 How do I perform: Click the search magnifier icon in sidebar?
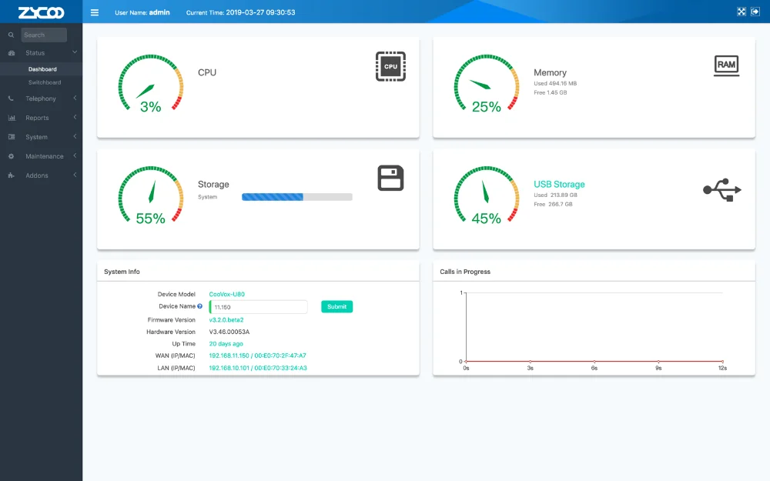coord(11,35)
